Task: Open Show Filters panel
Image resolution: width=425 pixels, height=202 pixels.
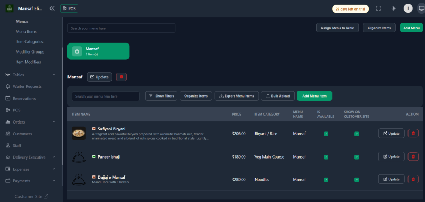Action: [x=161, y=96]
